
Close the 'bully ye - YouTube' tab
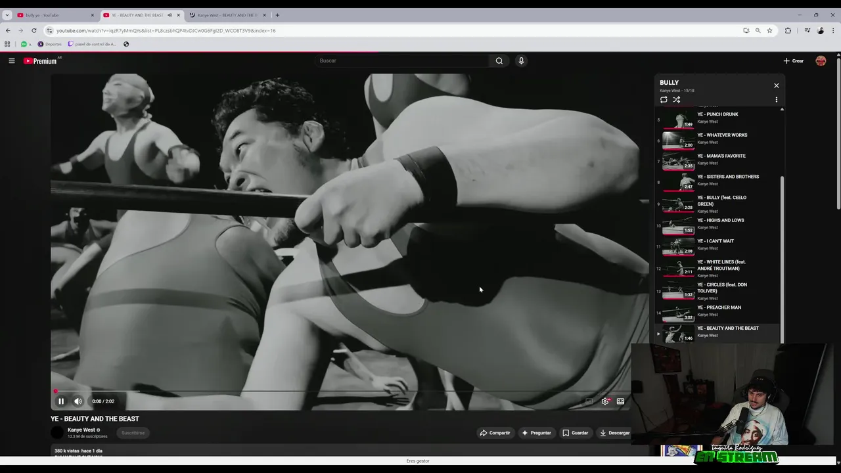click(x=92, y=15)
